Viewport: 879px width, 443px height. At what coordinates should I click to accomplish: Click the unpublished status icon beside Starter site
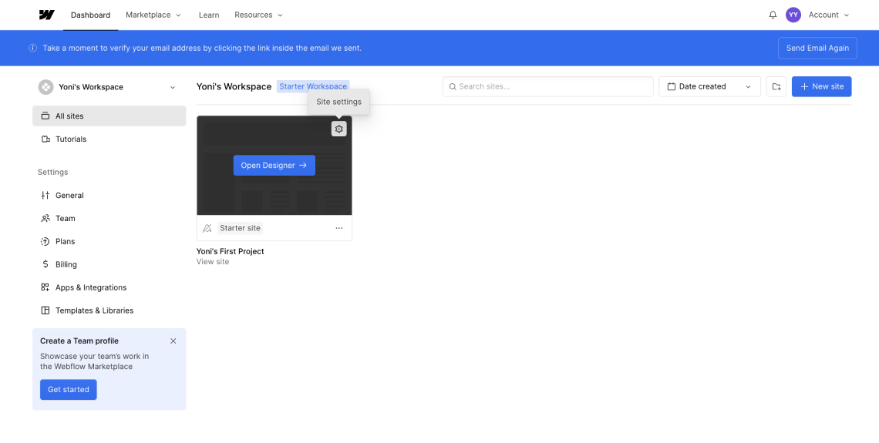point(207,228)
